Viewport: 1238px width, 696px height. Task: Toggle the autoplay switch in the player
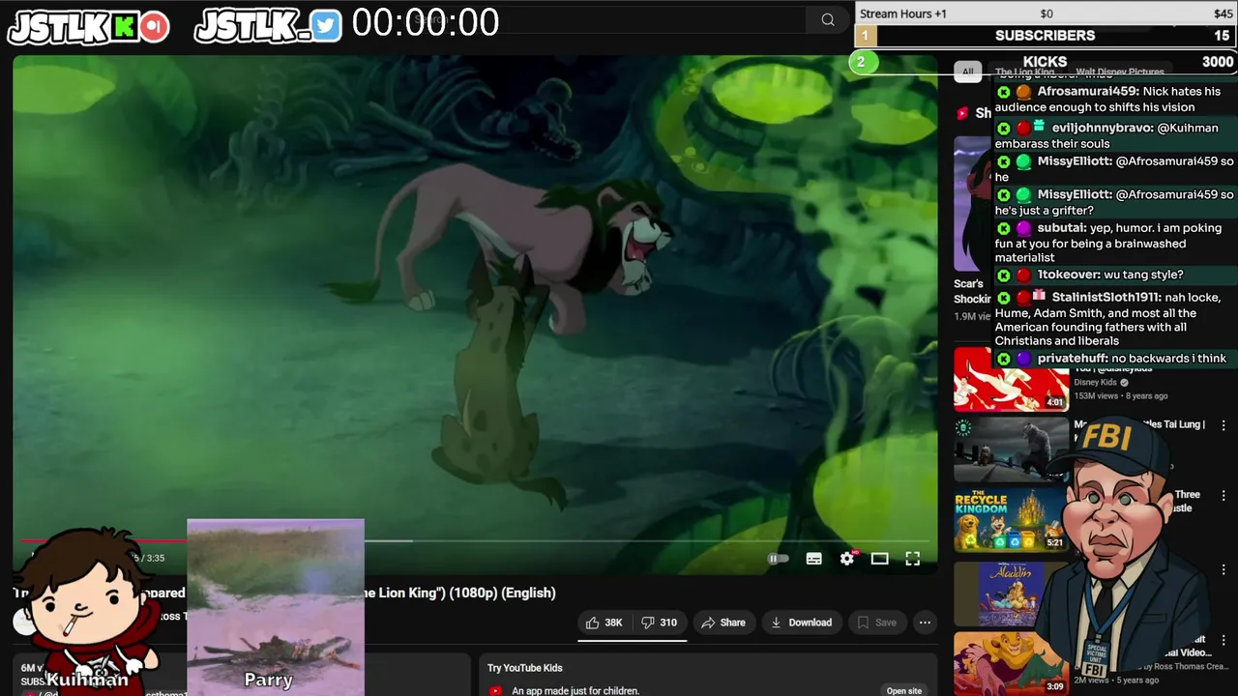[779, 559]
